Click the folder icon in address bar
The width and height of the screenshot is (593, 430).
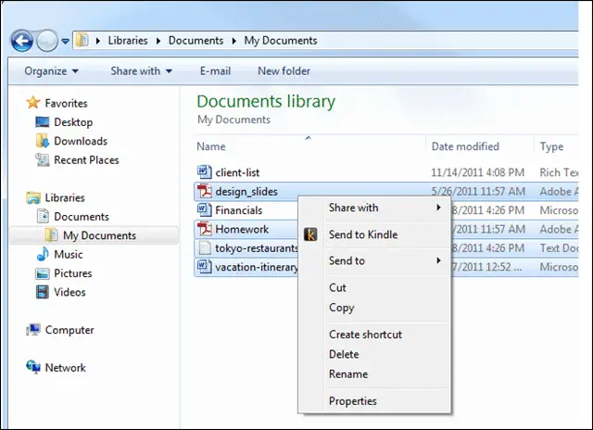click(82, 40)
